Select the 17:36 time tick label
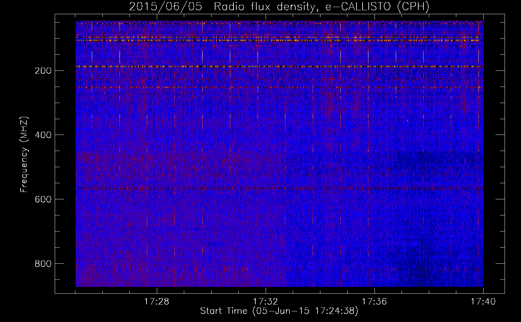Viewport: 521px width, 322px height. [x=374, y=301]
